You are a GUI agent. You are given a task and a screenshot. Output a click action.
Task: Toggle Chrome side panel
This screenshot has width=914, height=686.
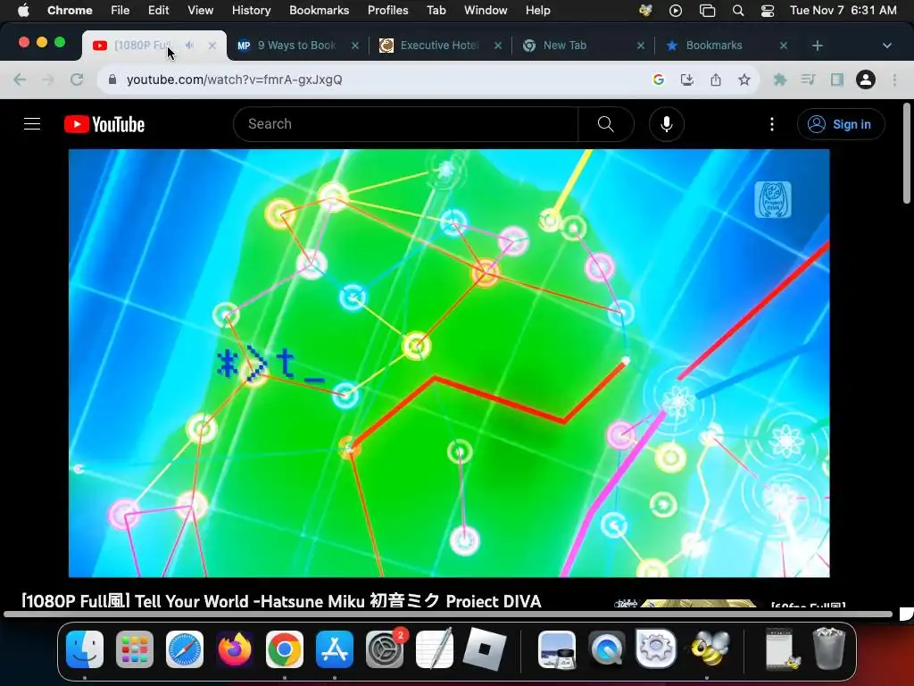837,79
